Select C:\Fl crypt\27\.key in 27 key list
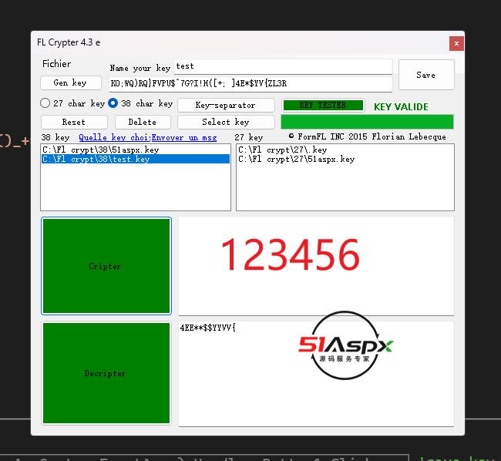Image resolution: width=501 pixels, height=461 pixels. pyautogui.click(x=345, y=150)
